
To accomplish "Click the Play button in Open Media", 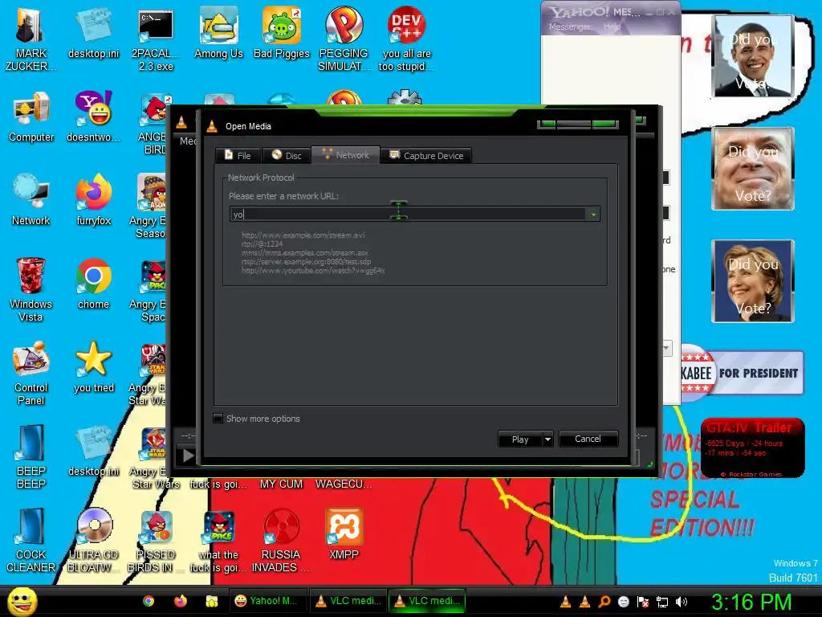I will (x=519, y=439).
